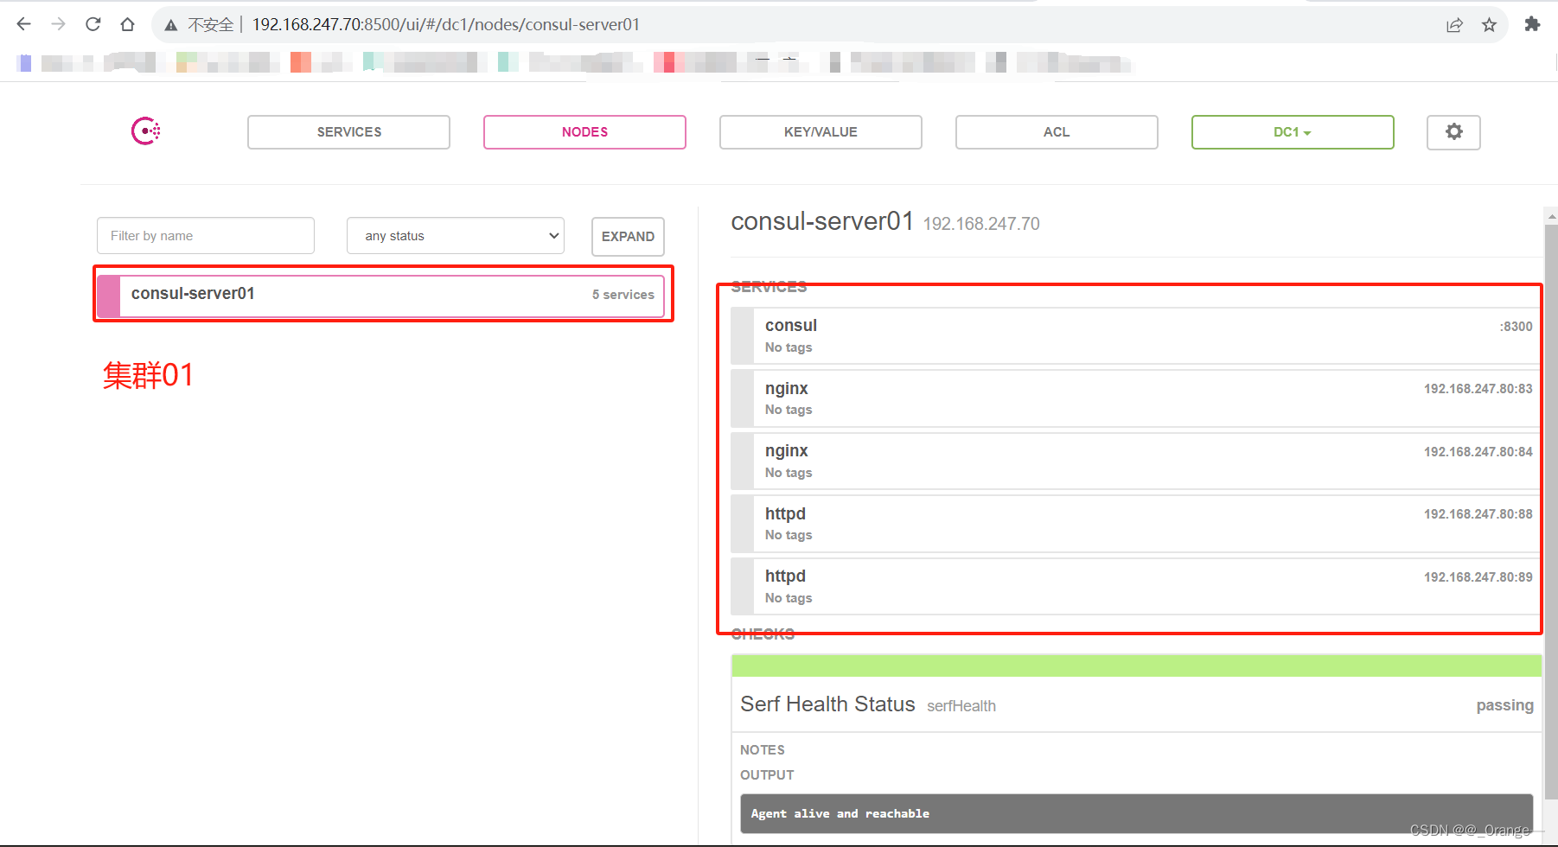The height and width of the screenshot is (847, 1558).
Task: Expand all checks with EXPAND button
Action: [628, 236]
